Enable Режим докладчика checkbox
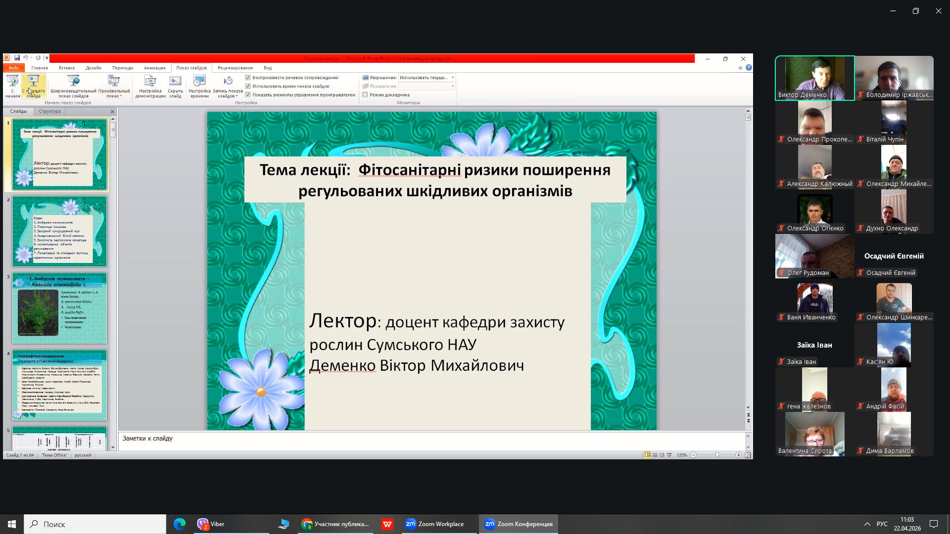 pos(365,95)
